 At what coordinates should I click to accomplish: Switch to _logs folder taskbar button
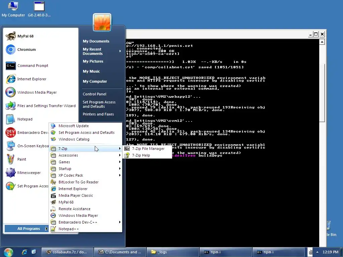click(173, 252)
